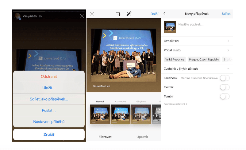The width and height of the screenshot is (246, 150).
Task: Tap the story profile avatar
Action: 18,16
